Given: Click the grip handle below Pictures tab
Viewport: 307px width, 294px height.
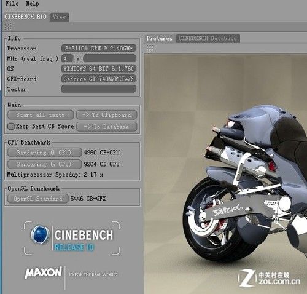Looking at the screenshot, I should coord(150,48).
